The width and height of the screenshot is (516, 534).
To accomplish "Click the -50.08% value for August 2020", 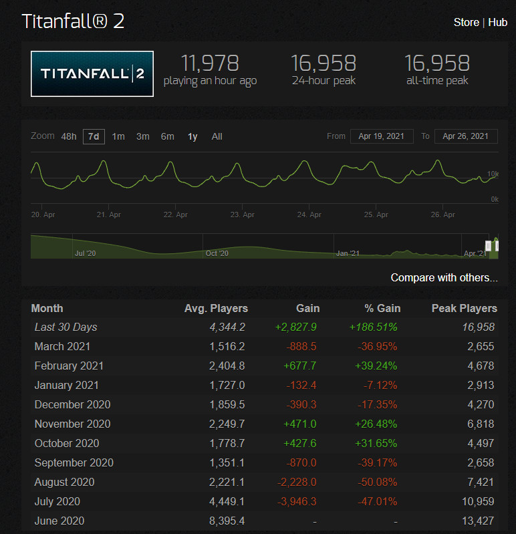I will [378, 483].
